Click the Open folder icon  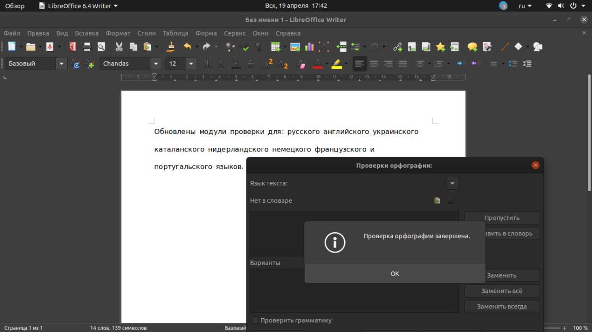[31, 47]
